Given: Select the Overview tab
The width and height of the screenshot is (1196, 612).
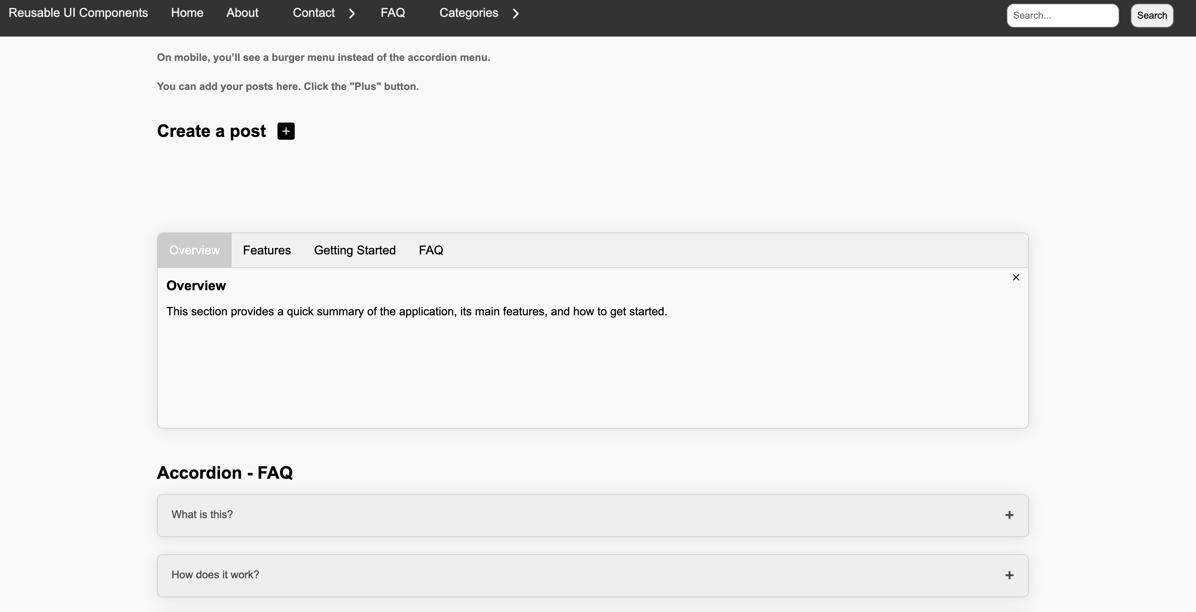Looking at the screenshot, I should coord(194,250).
